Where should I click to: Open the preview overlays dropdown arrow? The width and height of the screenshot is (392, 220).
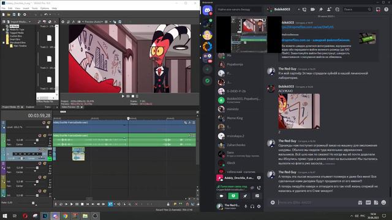(110, 22)
